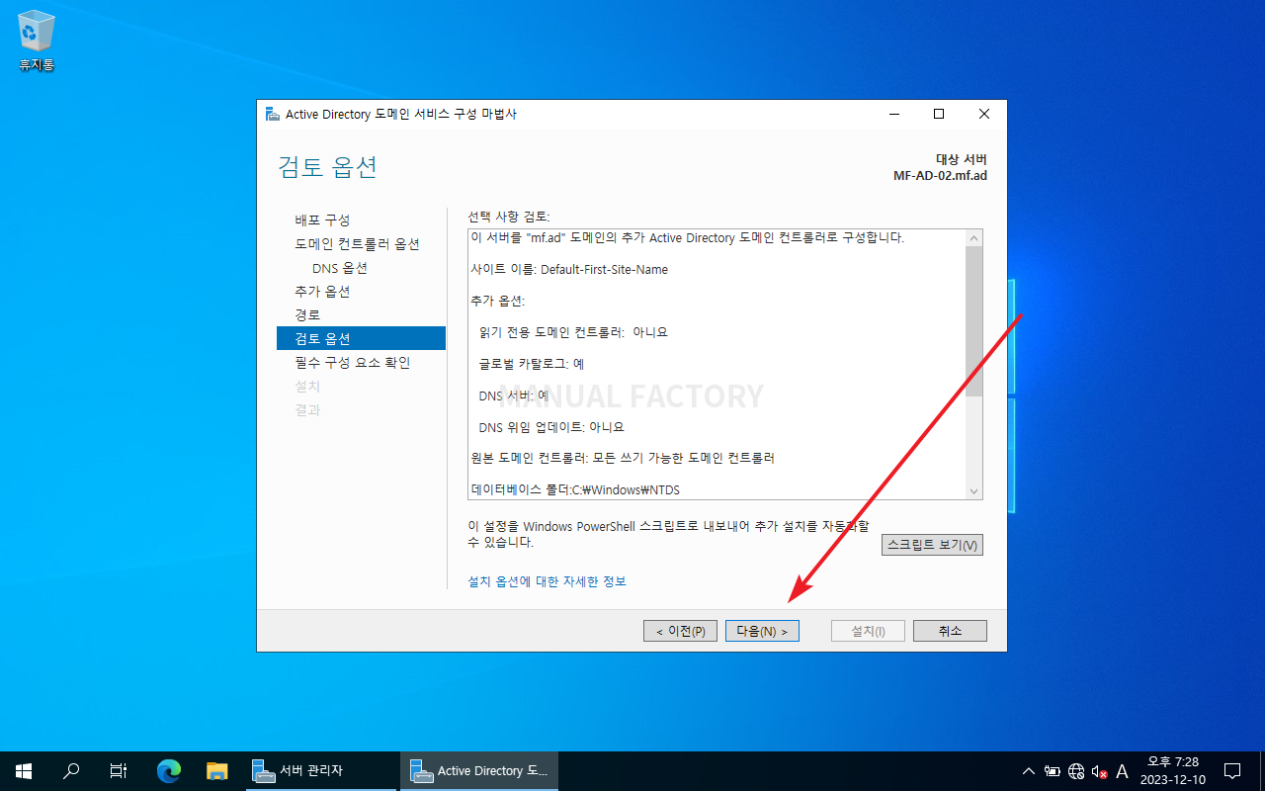The width and height of the screenshot is (1265, 791).
Task: Click the 원본 도메인 컨트롤러 line
Action: coord(623,459)
